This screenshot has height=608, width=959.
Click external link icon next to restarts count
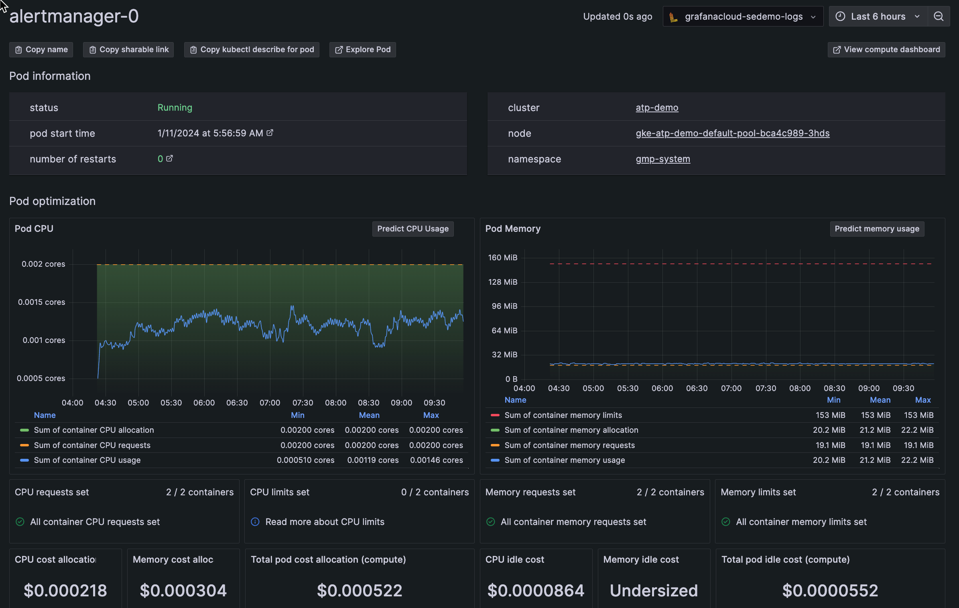click(170, 158)
